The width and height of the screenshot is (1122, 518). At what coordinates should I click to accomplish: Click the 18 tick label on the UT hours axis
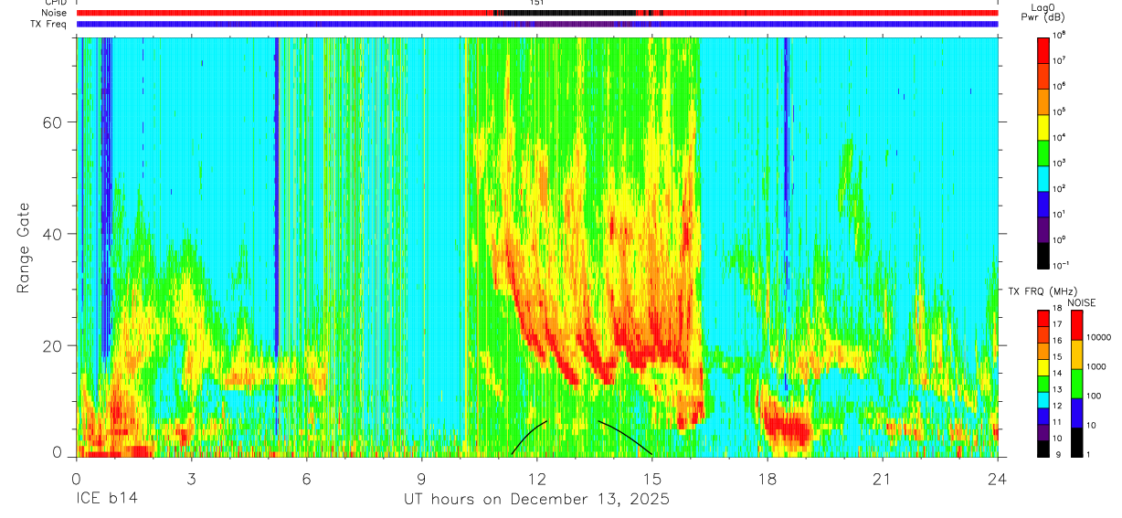click(767, 478)
